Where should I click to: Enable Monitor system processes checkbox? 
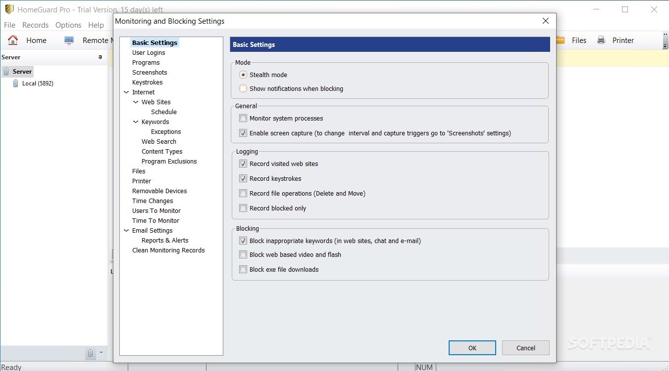[243, 119]
